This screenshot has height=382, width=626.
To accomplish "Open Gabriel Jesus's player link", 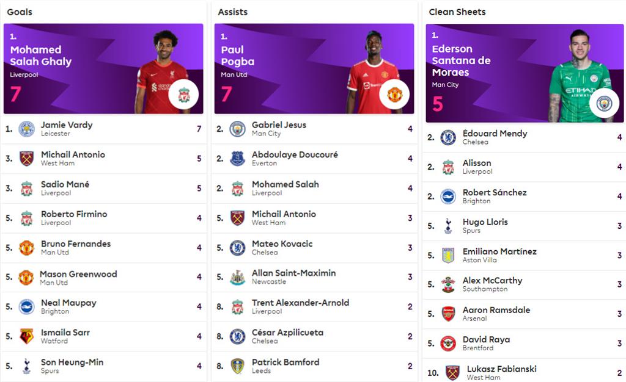I will pos(279,125).
